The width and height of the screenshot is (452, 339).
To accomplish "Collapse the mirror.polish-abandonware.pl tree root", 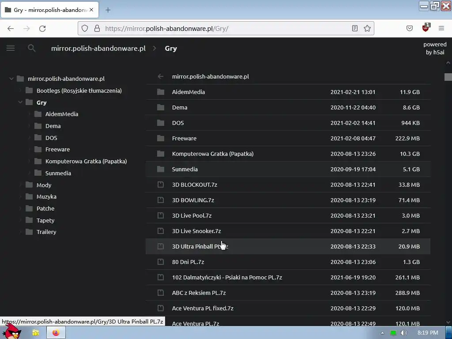I will coord(11,79).
